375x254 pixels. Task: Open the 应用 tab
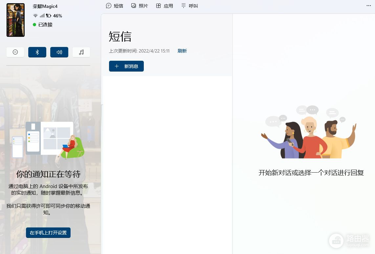pos(165,6)
